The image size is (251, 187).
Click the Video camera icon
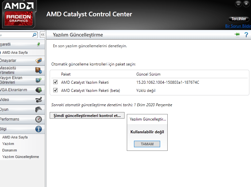click(x=39, y=100)
